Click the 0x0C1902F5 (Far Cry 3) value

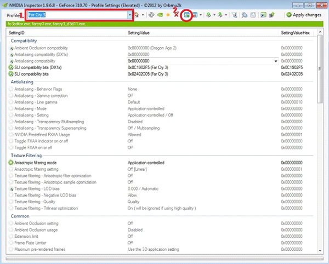148,67
